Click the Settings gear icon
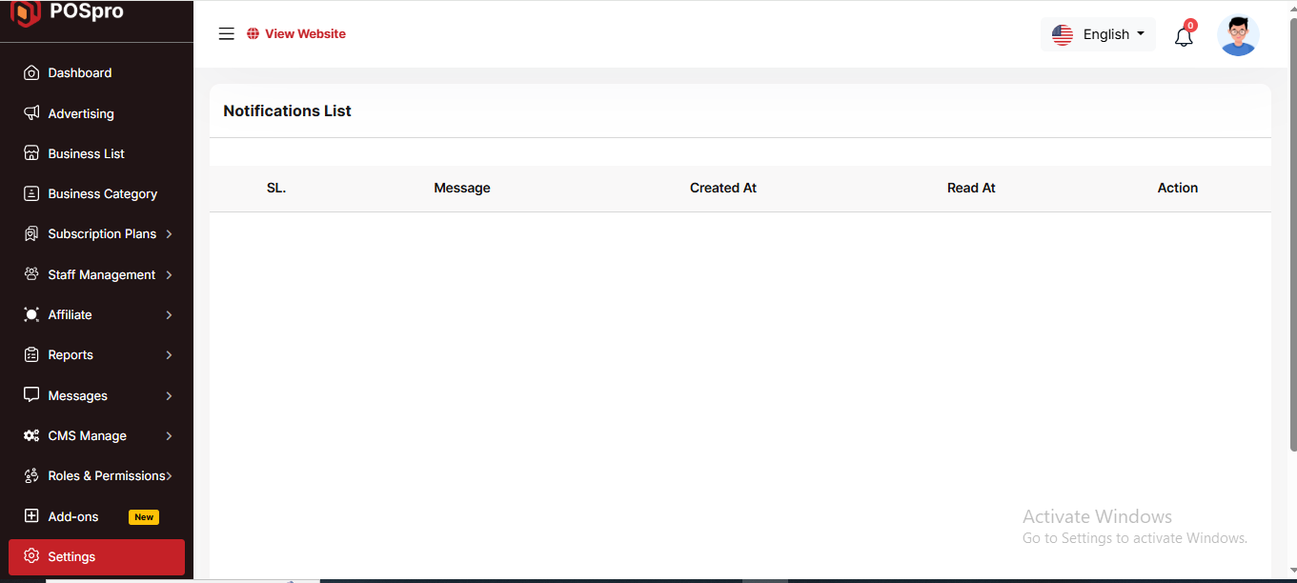This screenshot has width=1297, height=583. (31, 556)
